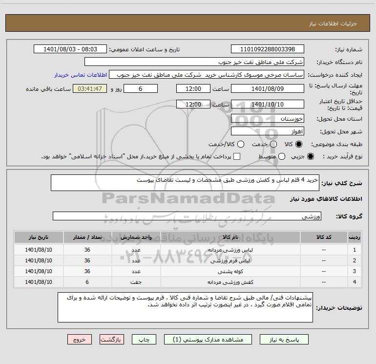Choose متوسط purchase process type

tap(282, 156)
